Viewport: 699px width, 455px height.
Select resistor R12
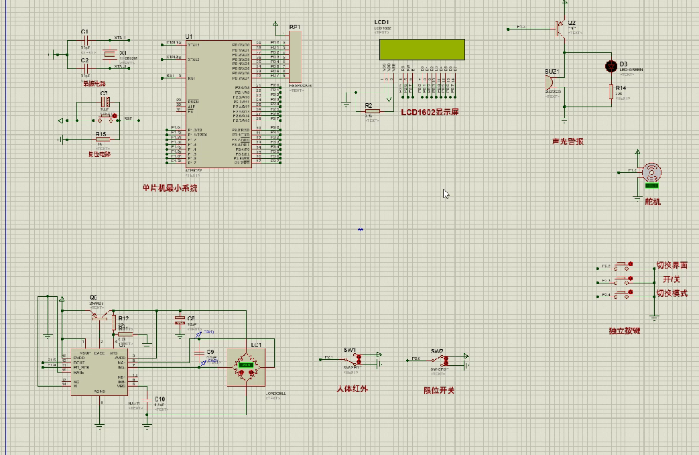point(114,322)
